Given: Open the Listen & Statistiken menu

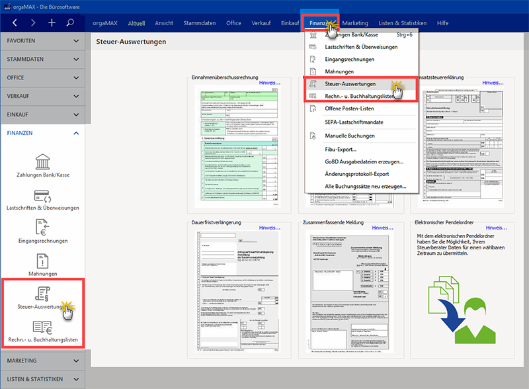Looking at the screenshot, I should coord(402,23).
